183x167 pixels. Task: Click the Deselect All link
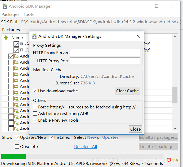[86, 146]
